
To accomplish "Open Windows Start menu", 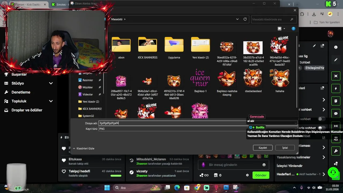I will coord(107,188).
